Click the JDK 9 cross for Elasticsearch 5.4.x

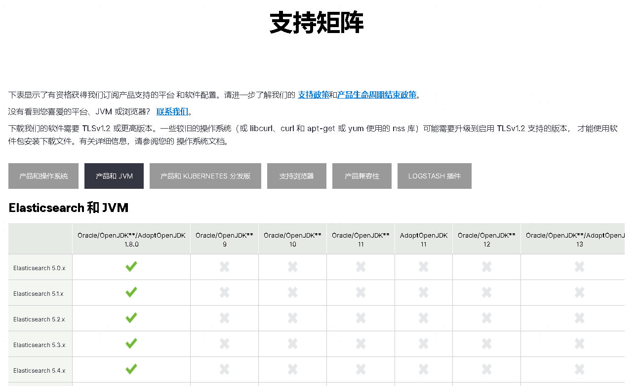click(x=225, y=369)
